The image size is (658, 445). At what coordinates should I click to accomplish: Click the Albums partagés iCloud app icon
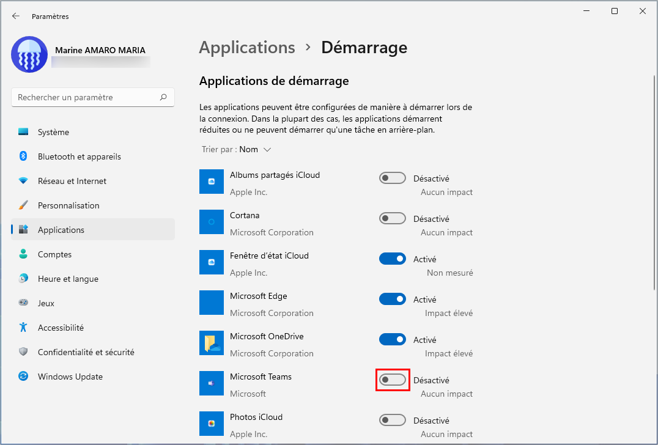tap(212, 182)
